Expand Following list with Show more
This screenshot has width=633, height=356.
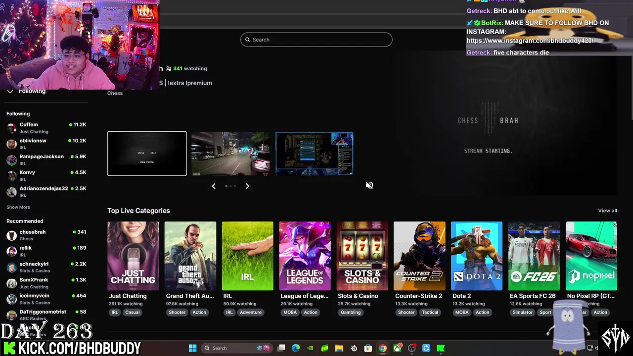[18, 207]
